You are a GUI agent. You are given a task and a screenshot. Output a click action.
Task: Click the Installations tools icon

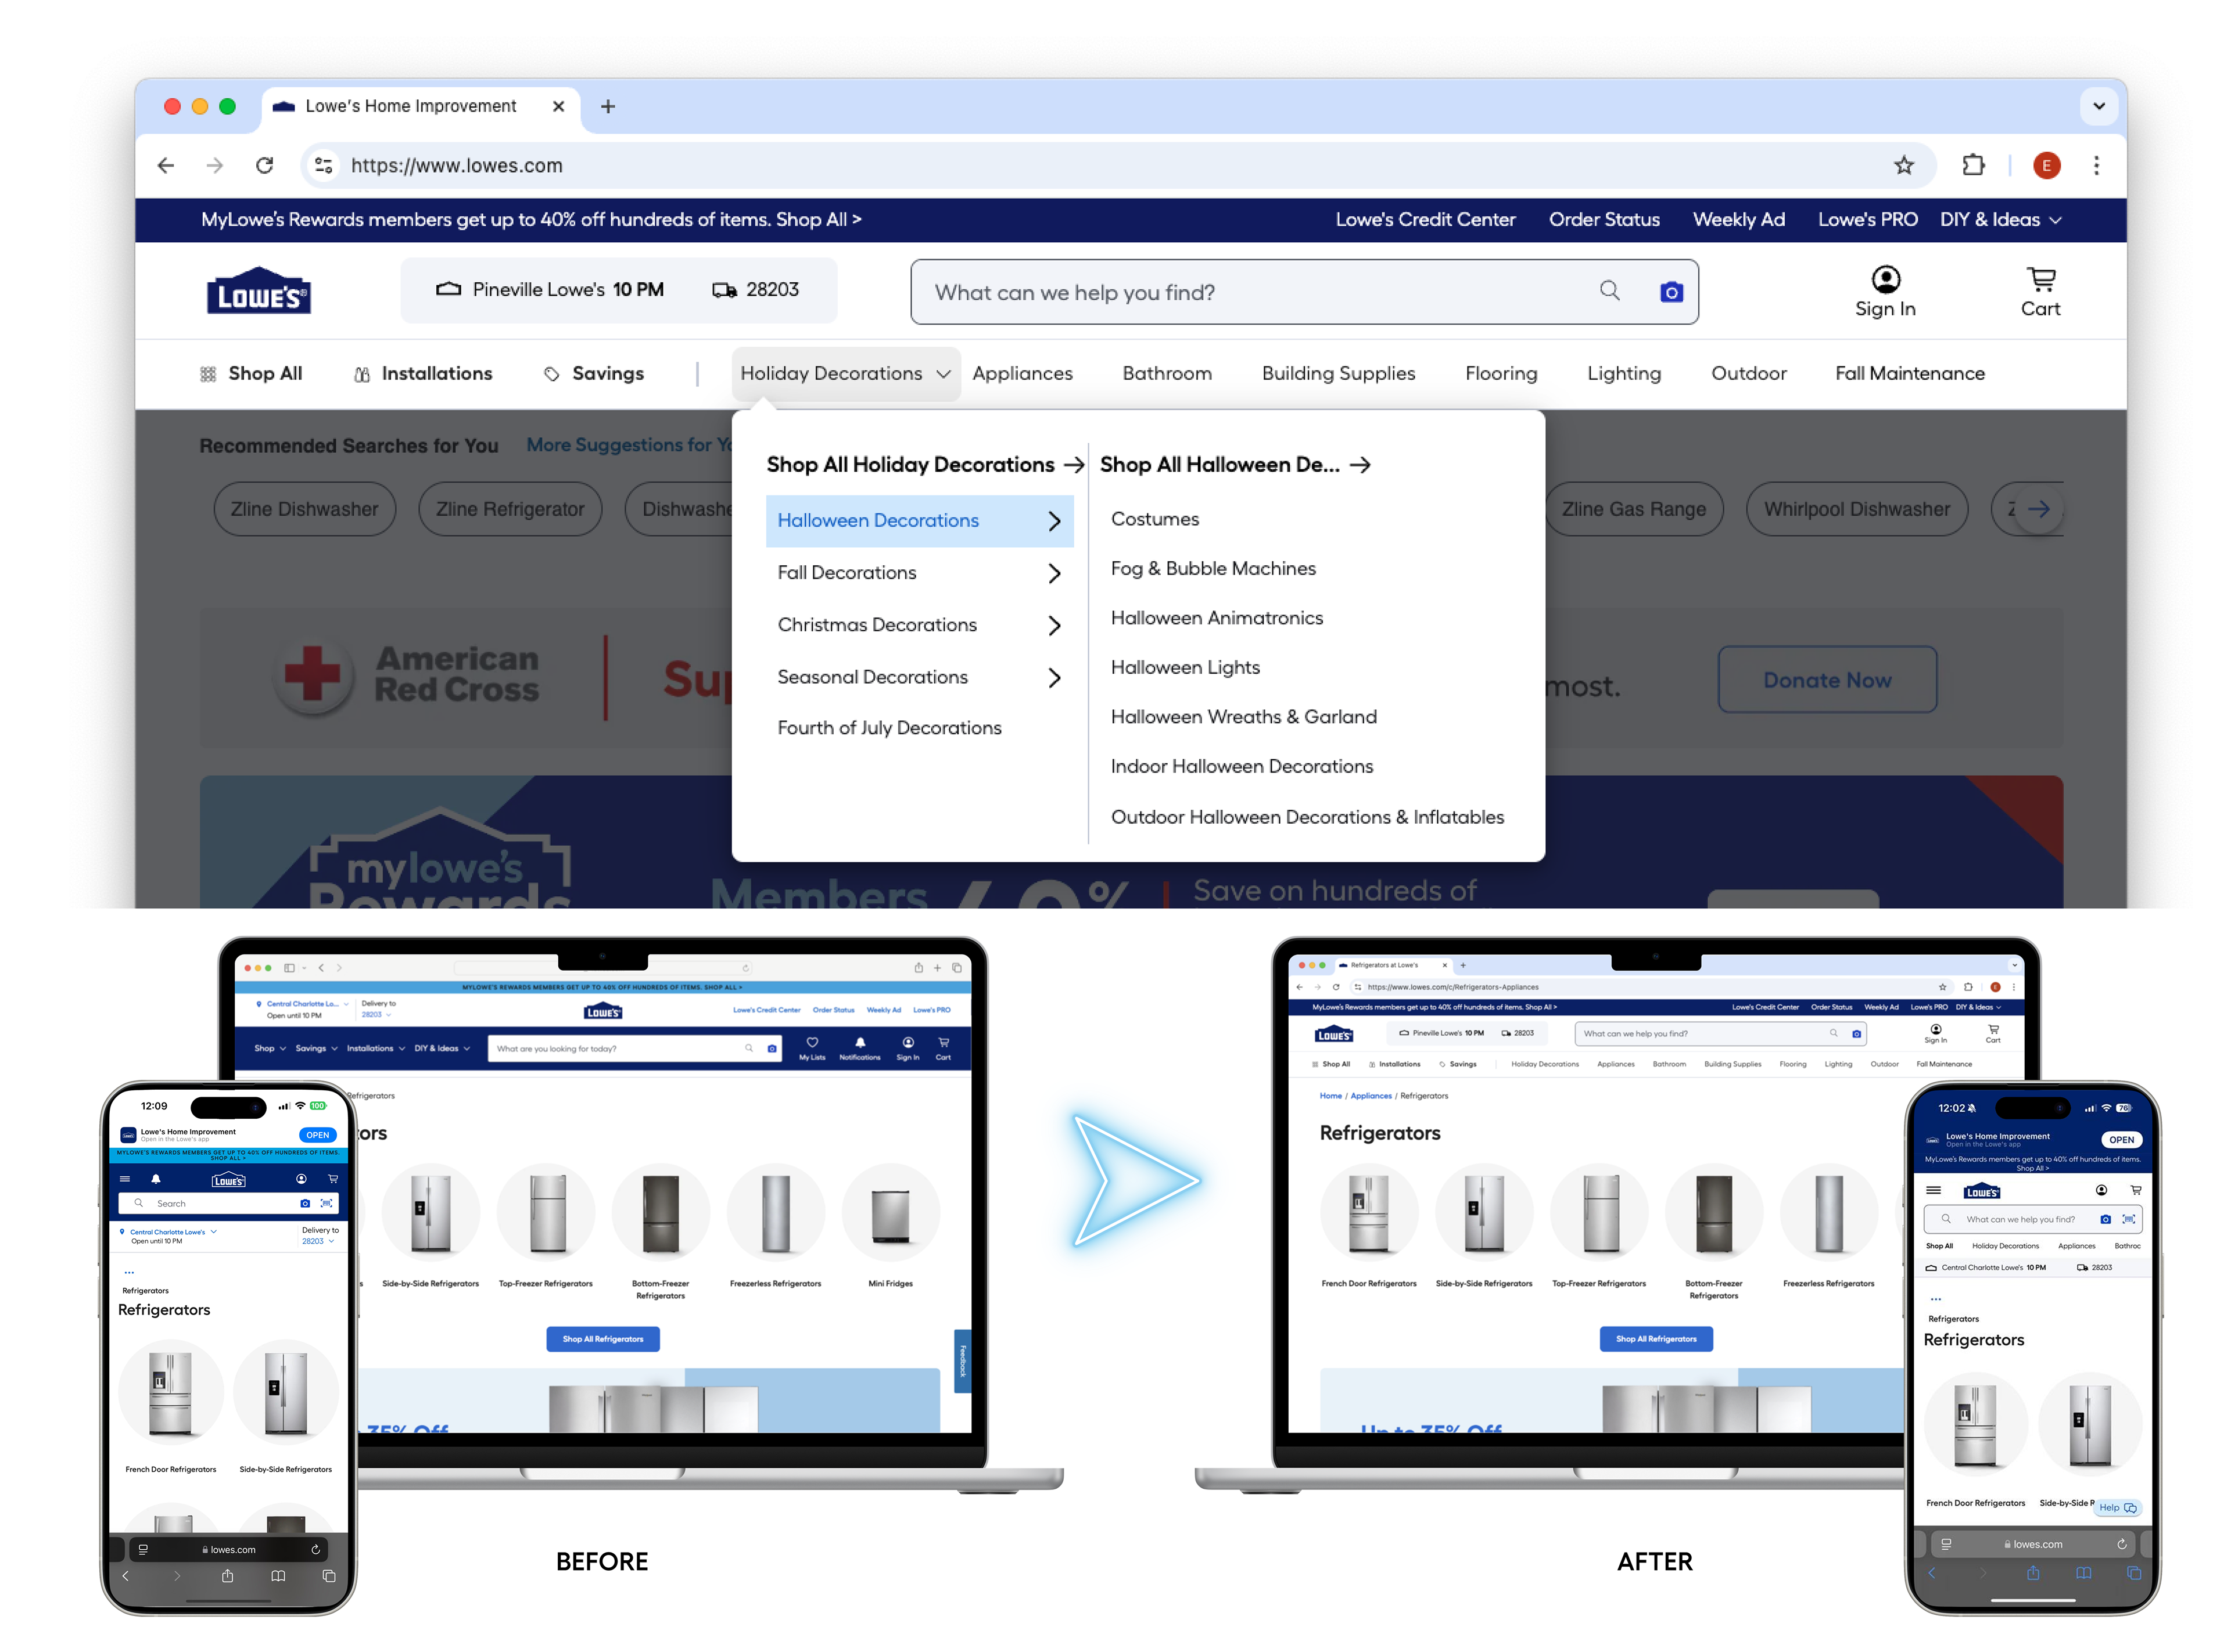coord(361,374)
